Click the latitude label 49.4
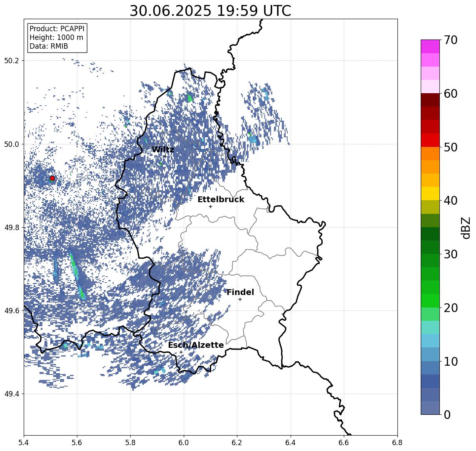Image resolution: width=476 pixels, height=451 pixels. (x=12, y=394)
